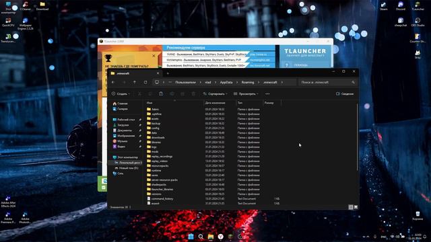Open Adobe After Effects desktop shortcut
The height and width of the screenshot is (242, 431).
(8, 202)
